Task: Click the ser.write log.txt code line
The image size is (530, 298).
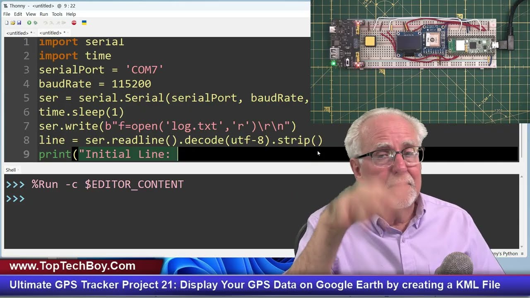Action: coord(167,126)
